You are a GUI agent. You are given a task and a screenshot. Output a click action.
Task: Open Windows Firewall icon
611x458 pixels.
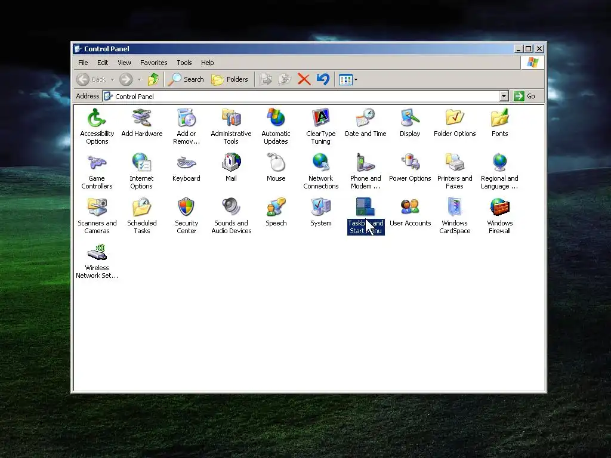[x=499, y=207]
